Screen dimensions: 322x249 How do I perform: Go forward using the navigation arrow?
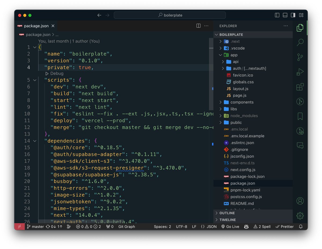(x=107, y=15)
